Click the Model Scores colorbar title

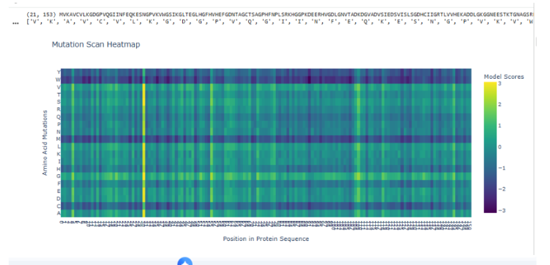[504, 77]
